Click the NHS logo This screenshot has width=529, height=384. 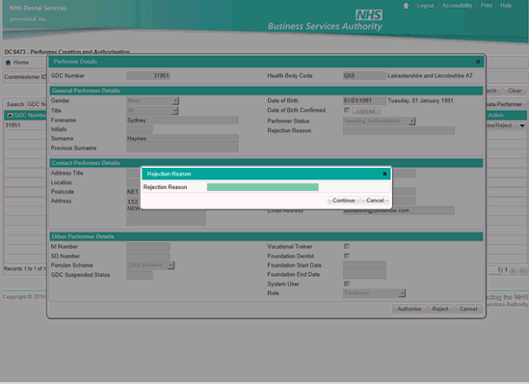(x=369, y=14)
